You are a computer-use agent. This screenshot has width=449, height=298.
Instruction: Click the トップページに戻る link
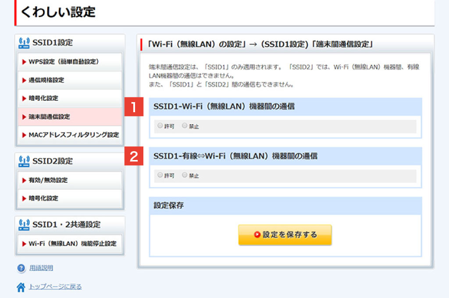click(55, 287)
